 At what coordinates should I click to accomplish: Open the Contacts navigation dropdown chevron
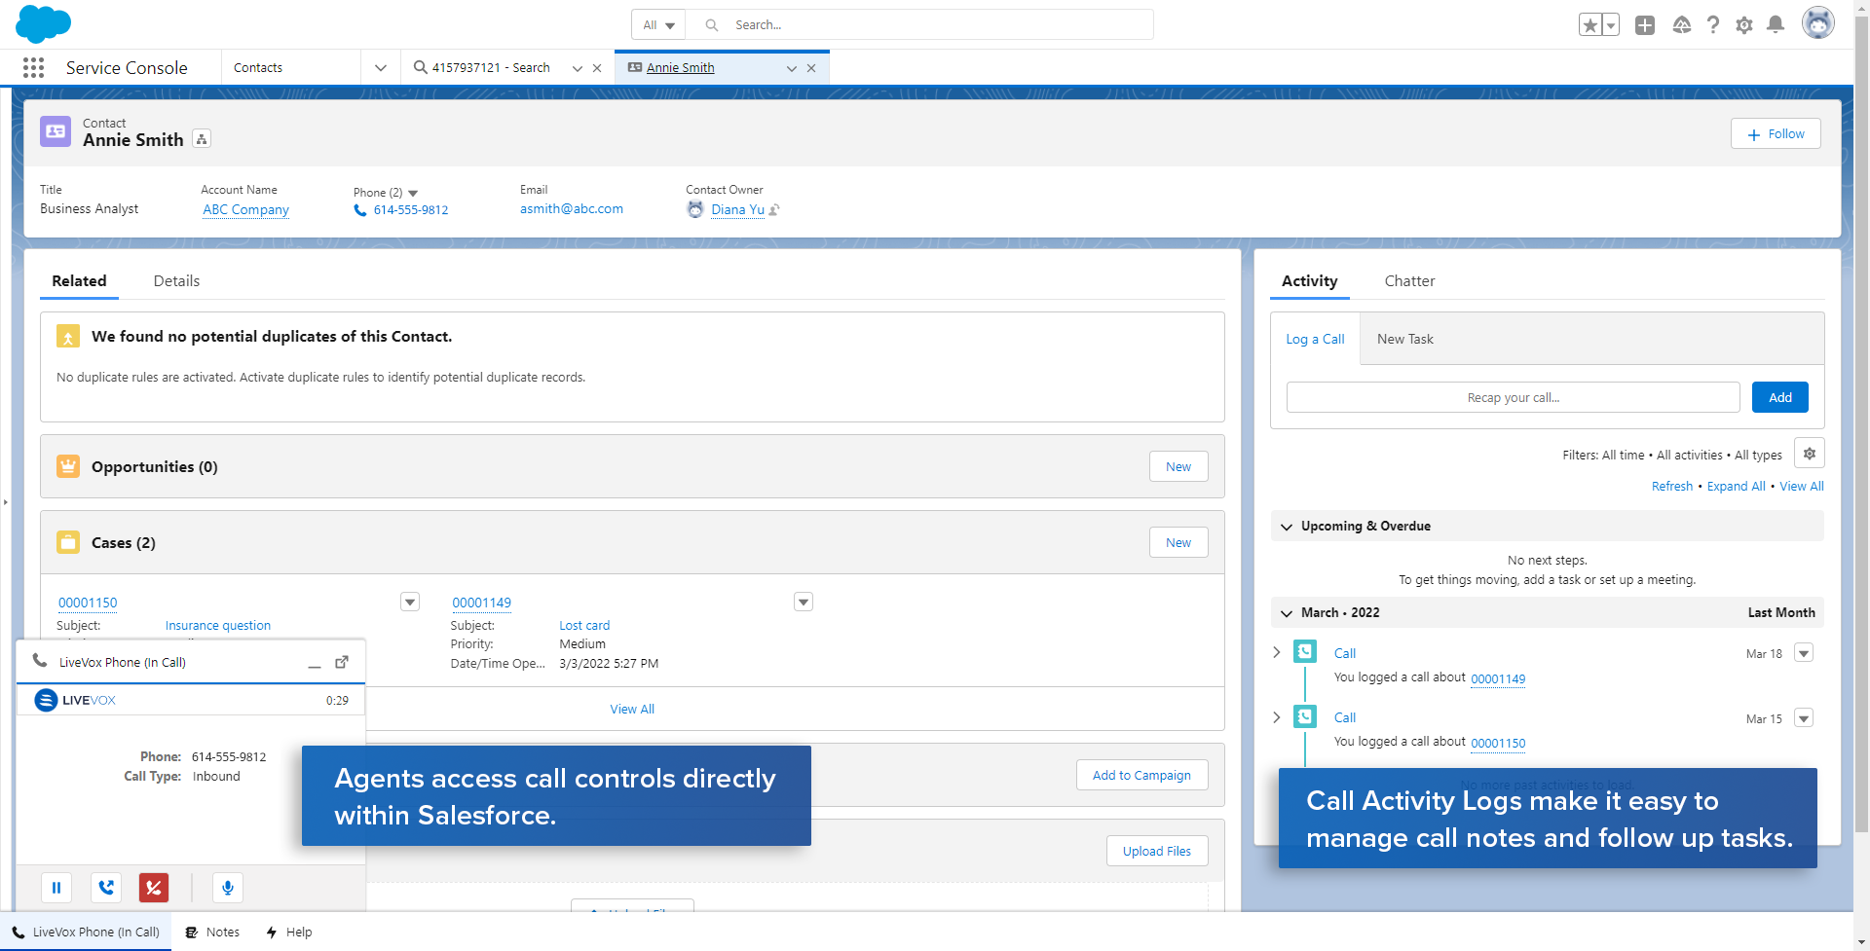click(x=381, y=68)
